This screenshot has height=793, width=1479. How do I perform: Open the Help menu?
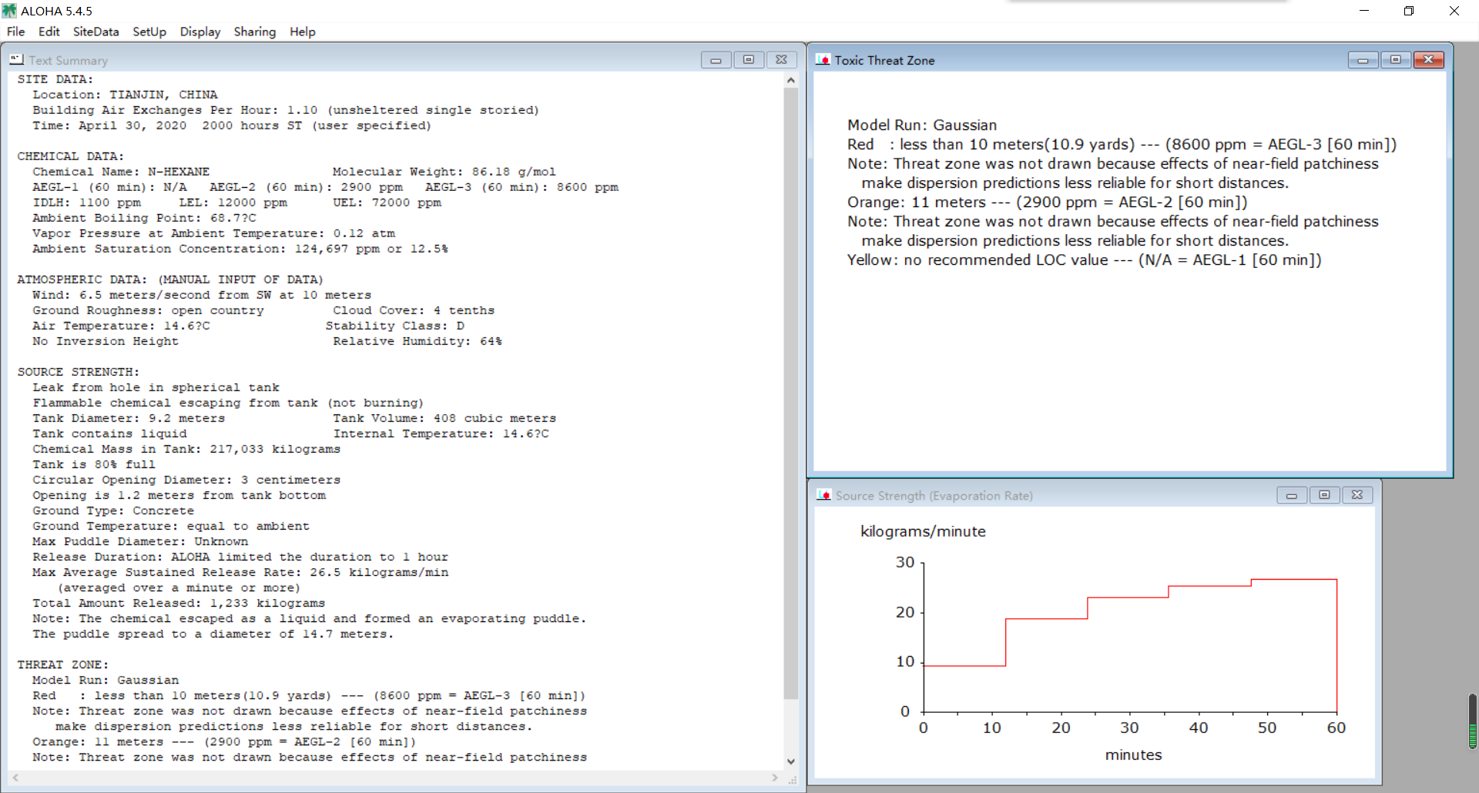point(303,32)
